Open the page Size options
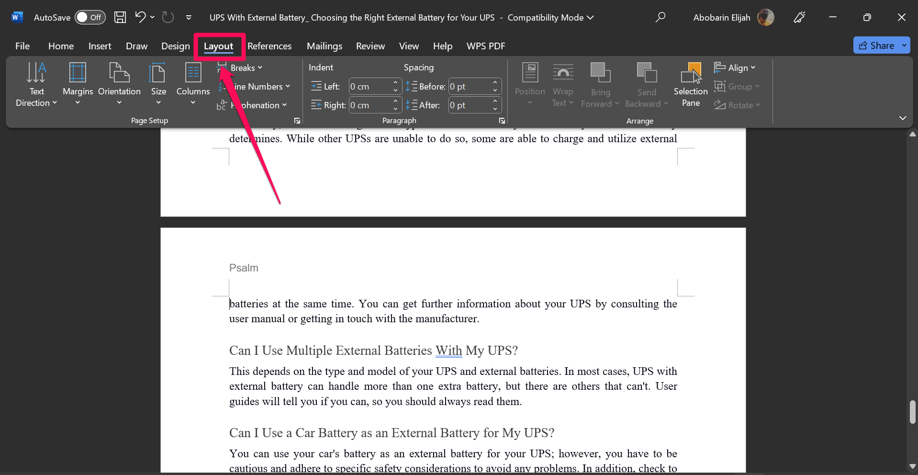Viewport: 918px width, 475px height. coord(158,82)
